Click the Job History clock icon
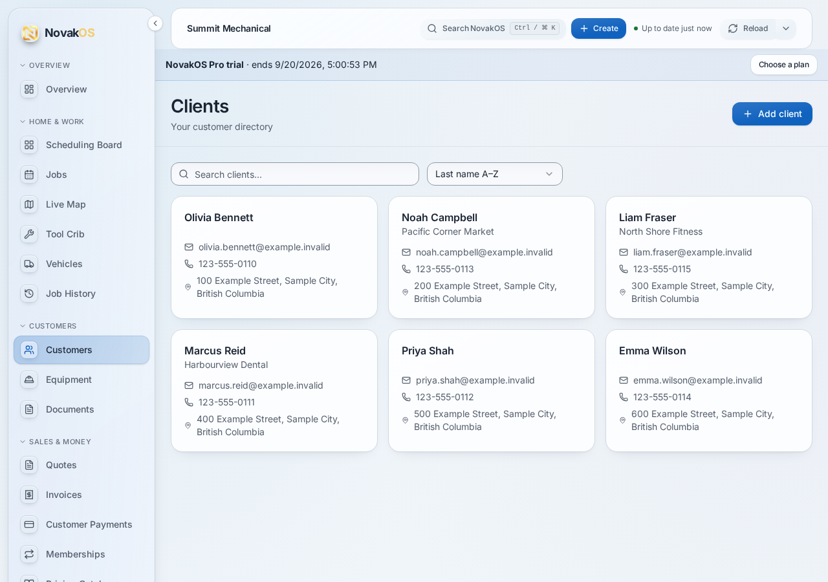The width and height of the screenshot is (828, 582). click(x=29, y=294)
